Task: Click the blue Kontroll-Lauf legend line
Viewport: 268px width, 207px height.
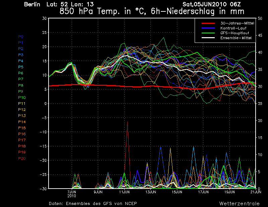Action: point(208,28)
